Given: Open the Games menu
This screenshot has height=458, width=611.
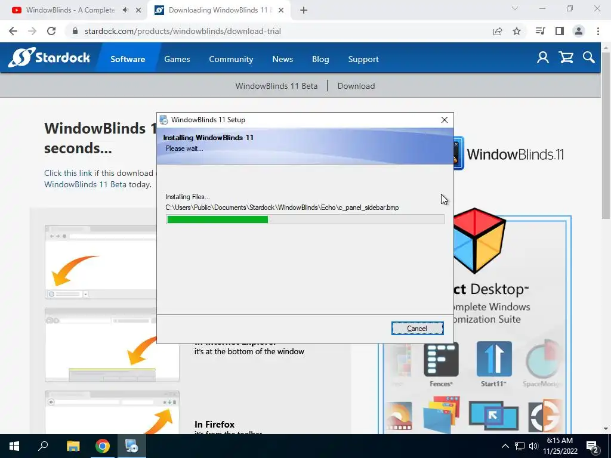Looking at the screenshot, I should pyautogui.click(x=177, y=59).
